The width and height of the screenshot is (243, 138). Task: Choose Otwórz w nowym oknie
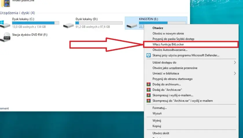click(x=168, y=33)
